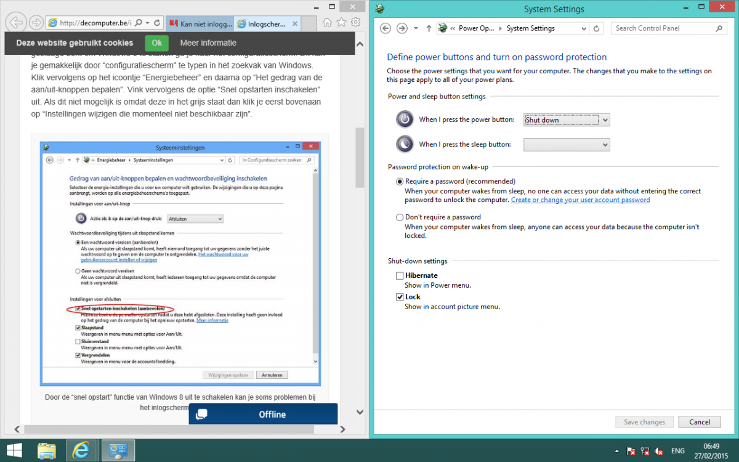Click the IE vertical scrollbar thumb
This screenshot has height=462, width=739.
(x=360, y=158)
